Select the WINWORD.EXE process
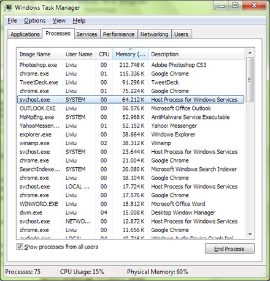This screenshot has width=270, height=281. pos(131,204)
